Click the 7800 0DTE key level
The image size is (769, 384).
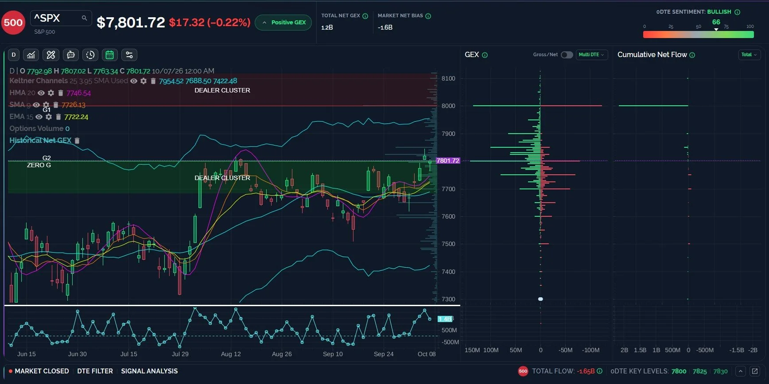[679, 371]
